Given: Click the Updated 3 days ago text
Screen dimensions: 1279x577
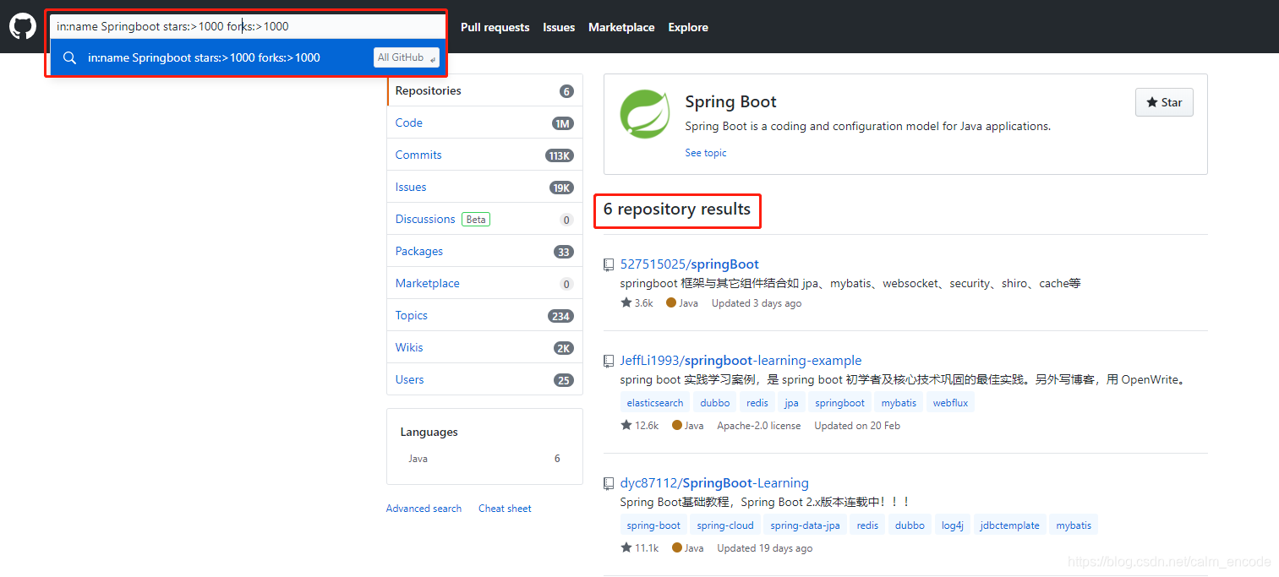Looking at the screenshot, I should point(757,303).
